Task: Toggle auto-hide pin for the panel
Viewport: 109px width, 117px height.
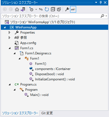Action: [101, 2]
